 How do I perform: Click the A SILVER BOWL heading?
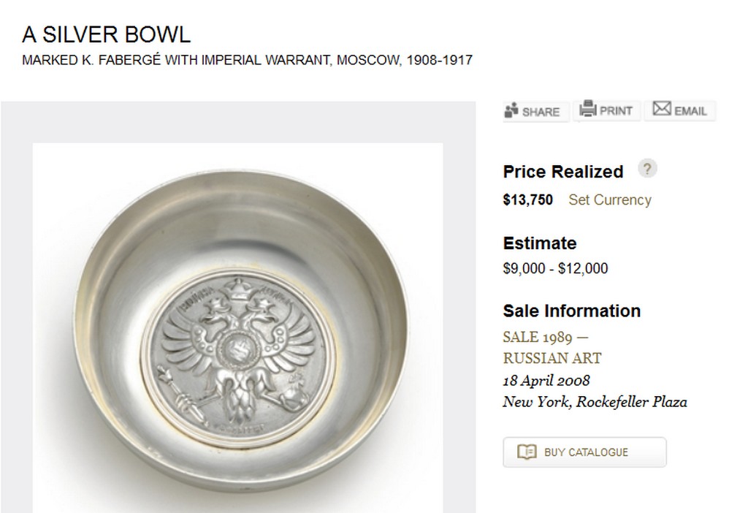pos(107,34)
